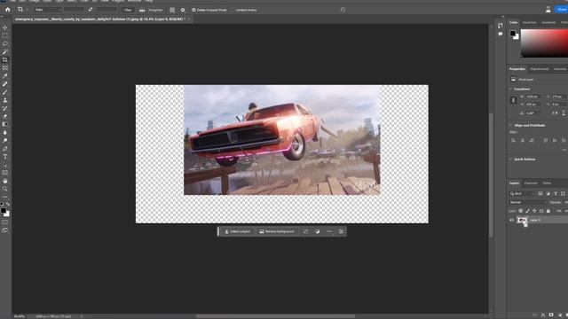Open the Normal blend mode dropdown
568x319 pixels.
(528, 203)
